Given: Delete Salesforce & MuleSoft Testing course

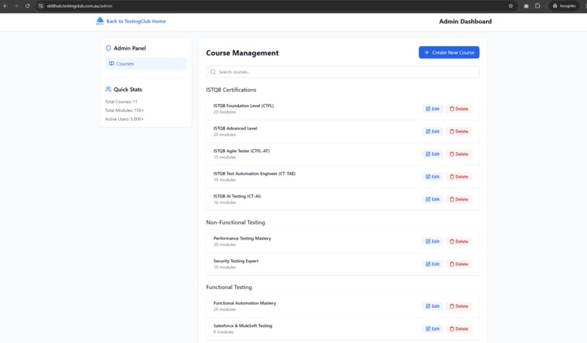Looking at the screenshot, I should coord(459,328).
